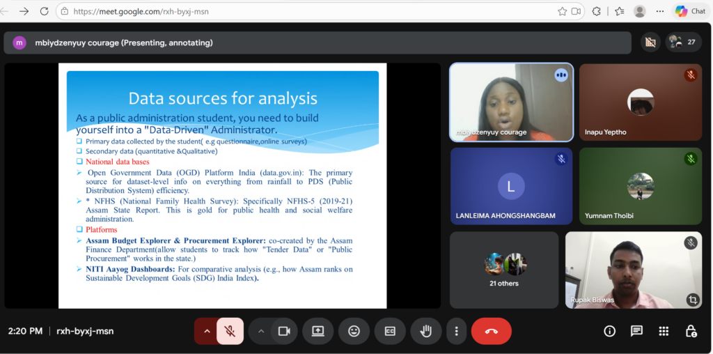This screenshot has width=713, height=354.
Task: Expand audio settings arrow beside microphone
Action: tap(206, 331)
